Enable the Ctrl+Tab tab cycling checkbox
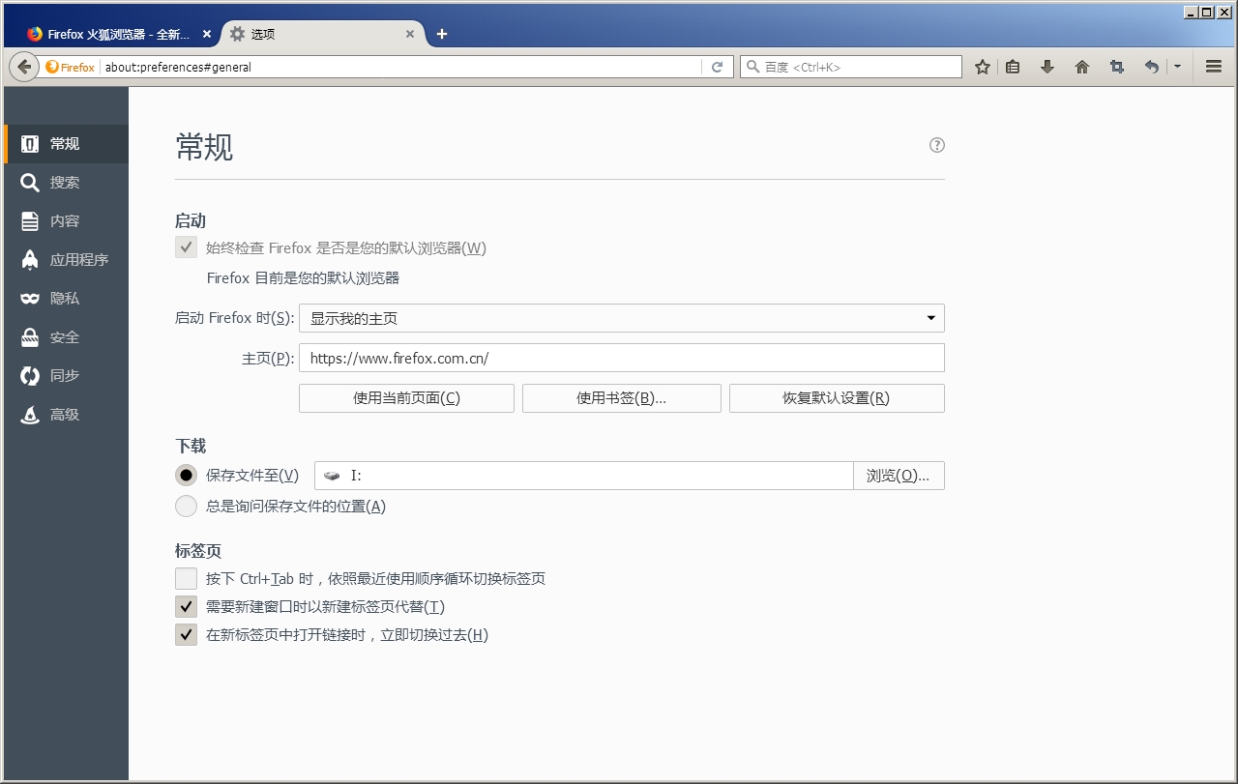The width and height of the screenshot is (1238, 784). tap(186, 579)
